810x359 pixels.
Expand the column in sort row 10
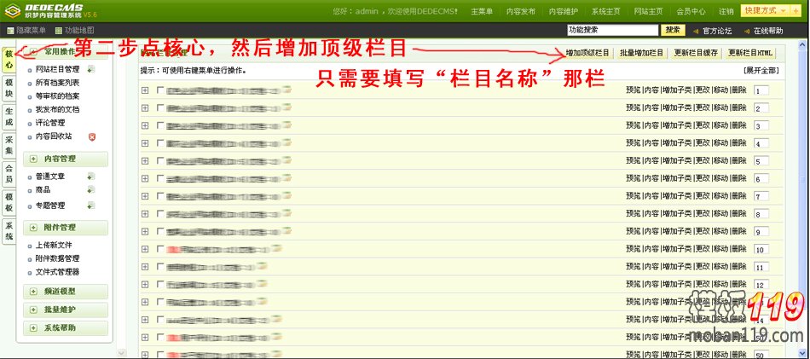145,249
